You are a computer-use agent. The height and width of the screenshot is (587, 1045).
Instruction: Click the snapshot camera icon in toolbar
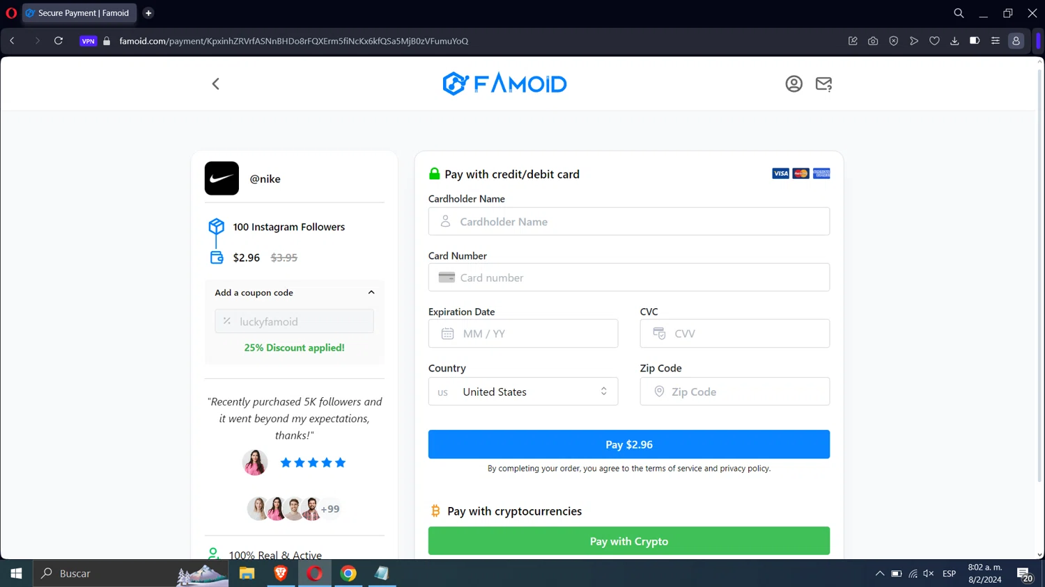[873, 41]
